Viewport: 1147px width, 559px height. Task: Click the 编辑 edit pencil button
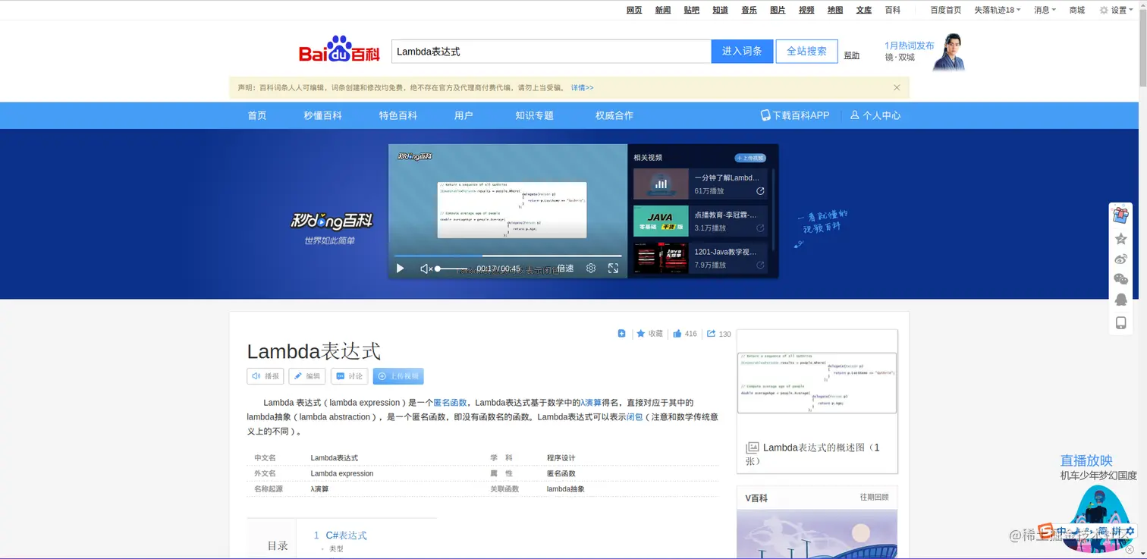tap(307, 376)
